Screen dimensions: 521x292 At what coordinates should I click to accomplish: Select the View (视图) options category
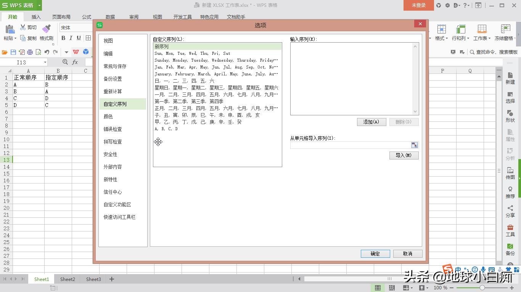122,41
